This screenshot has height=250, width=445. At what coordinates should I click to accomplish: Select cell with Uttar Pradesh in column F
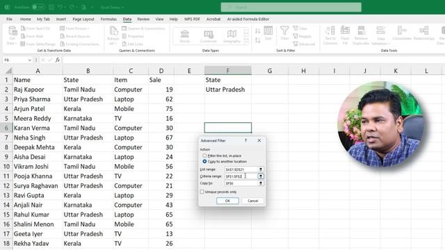click(228, 90)
